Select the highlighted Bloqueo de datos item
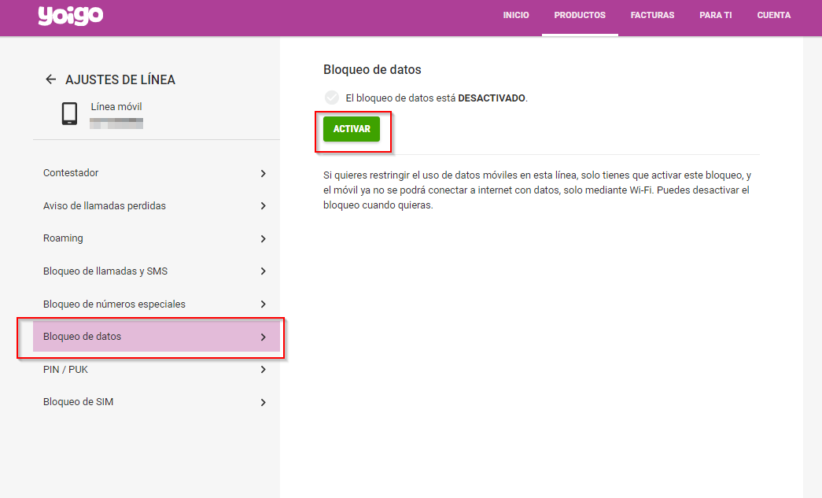 pos(83,337)
